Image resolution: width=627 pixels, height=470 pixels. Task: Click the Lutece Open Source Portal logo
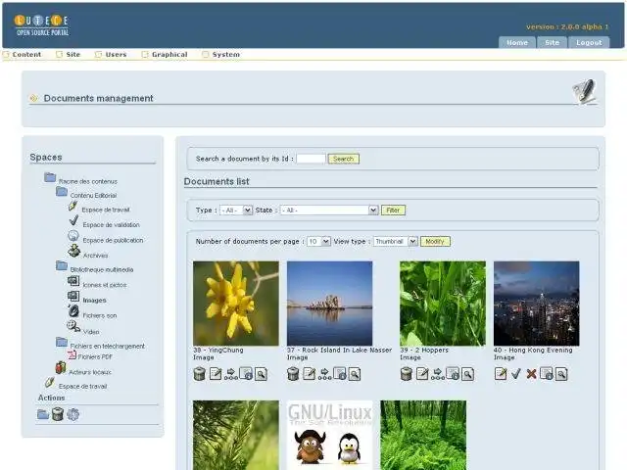pyautogui.click(x=42, y=25)
